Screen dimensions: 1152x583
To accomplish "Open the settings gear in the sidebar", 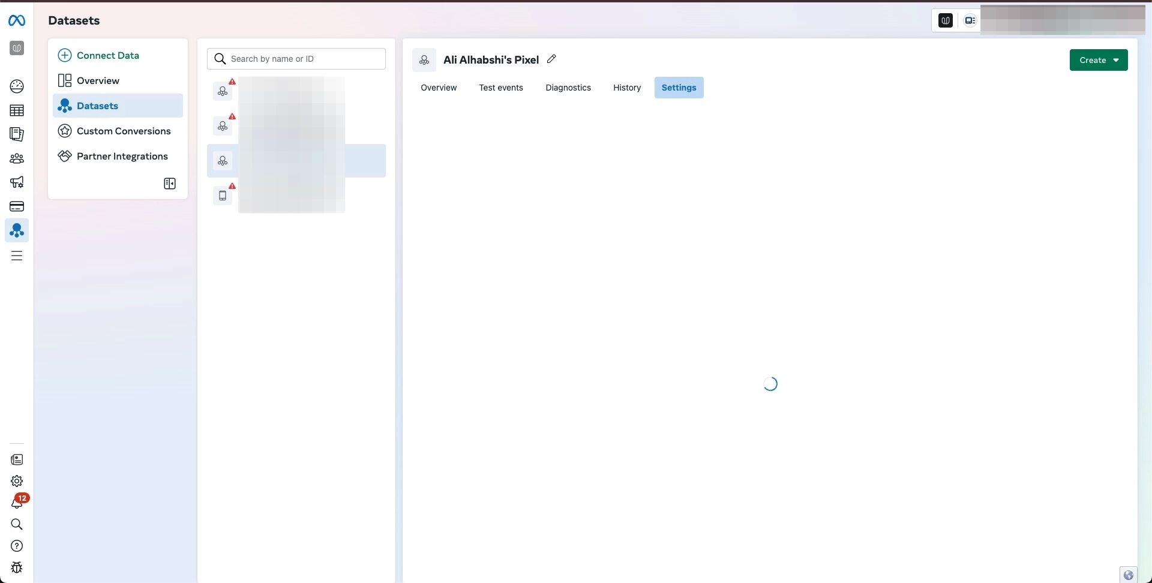I will coord(17,480).
